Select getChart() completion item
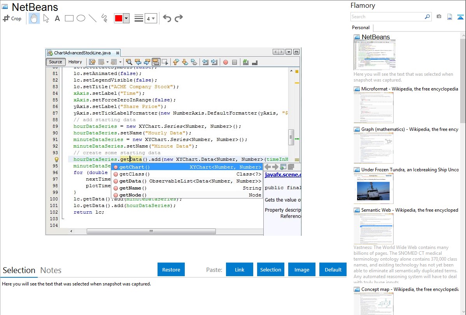Screen dimensions: 466x315 pyautogui.click(x=187, y=167)
